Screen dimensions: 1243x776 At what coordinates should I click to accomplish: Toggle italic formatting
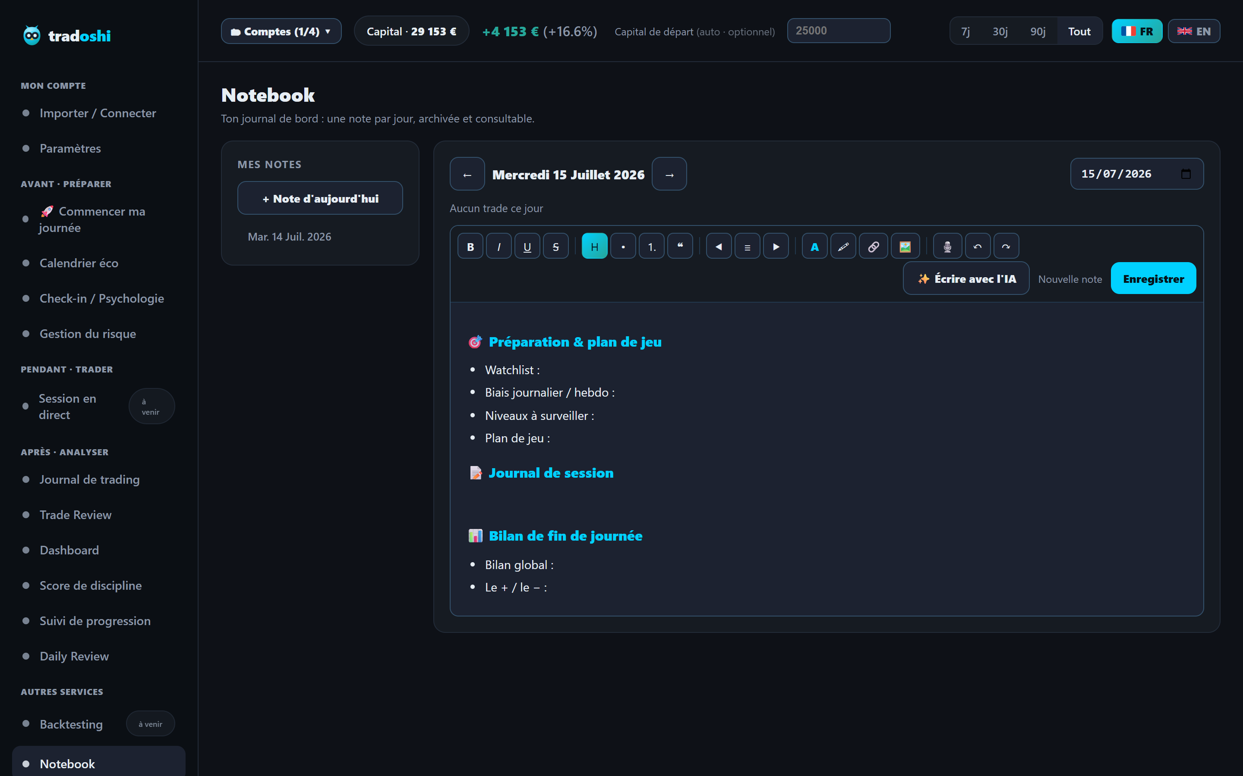[x=499, y=246]
